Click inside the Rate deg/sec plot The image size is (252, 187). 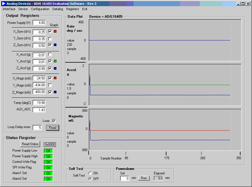[x=165, y=40]
